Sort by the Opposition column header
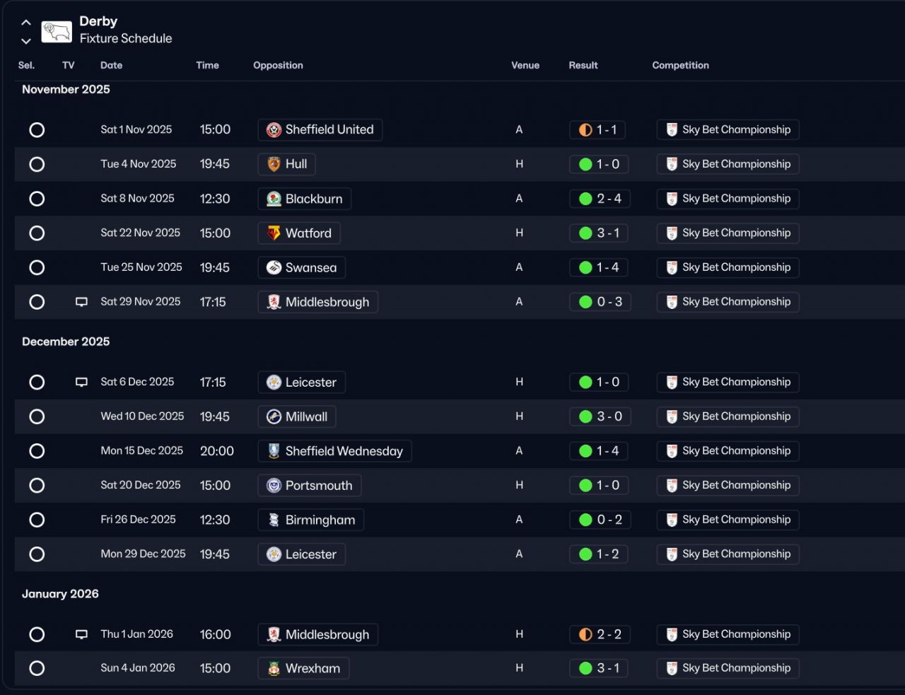Image resolution: width=905 pixels, height=695 pixels. pos(278,65)
